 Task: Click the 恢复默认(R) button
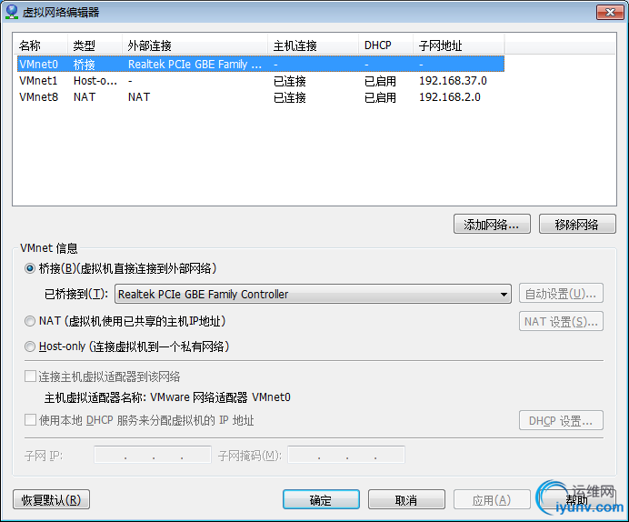(x=51, y=499)
